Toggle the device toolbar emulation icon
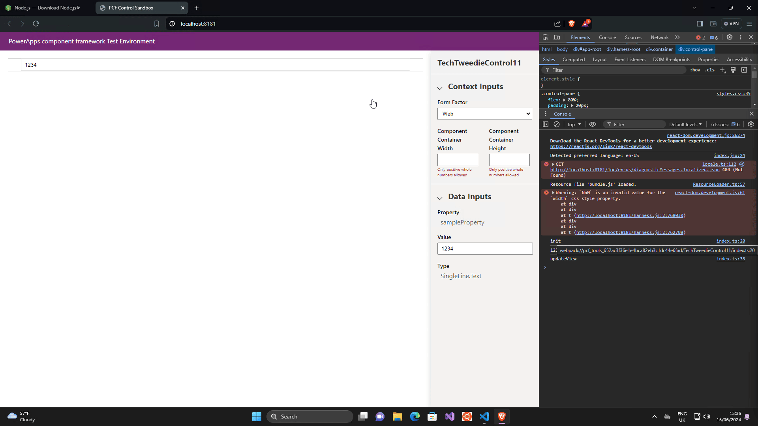The height and width of the screenshot is (426, 758). (x=557, y=37)
